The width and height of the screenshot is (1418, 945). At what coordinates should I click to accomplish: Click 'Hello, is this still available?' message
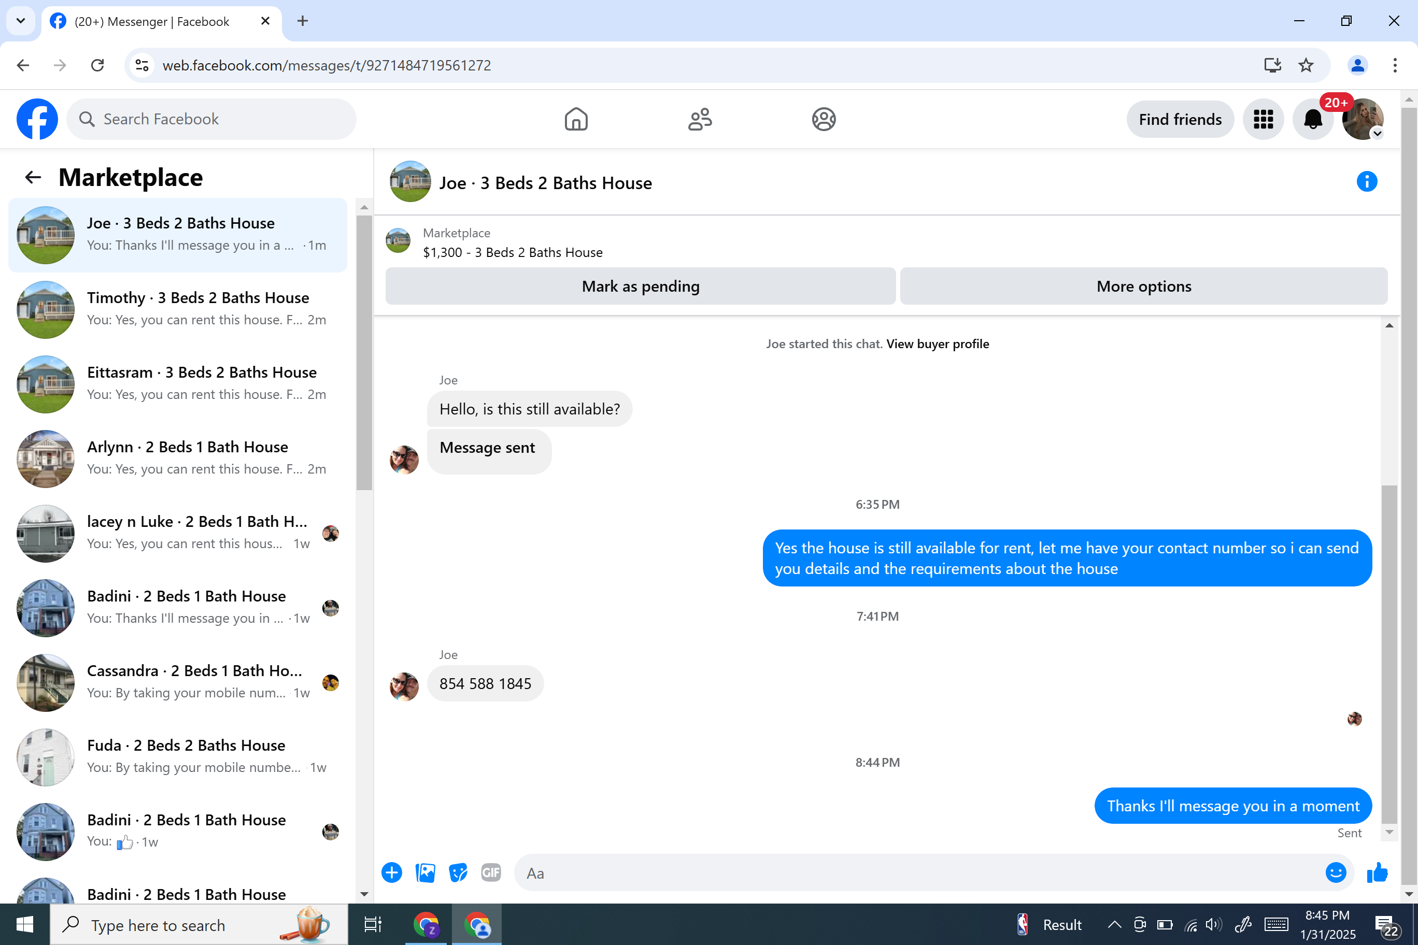[x=529, y=409]
